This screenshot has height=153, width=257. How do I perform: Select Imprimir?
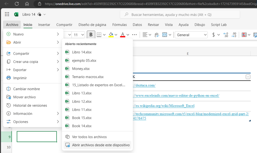tap(33, 78)
